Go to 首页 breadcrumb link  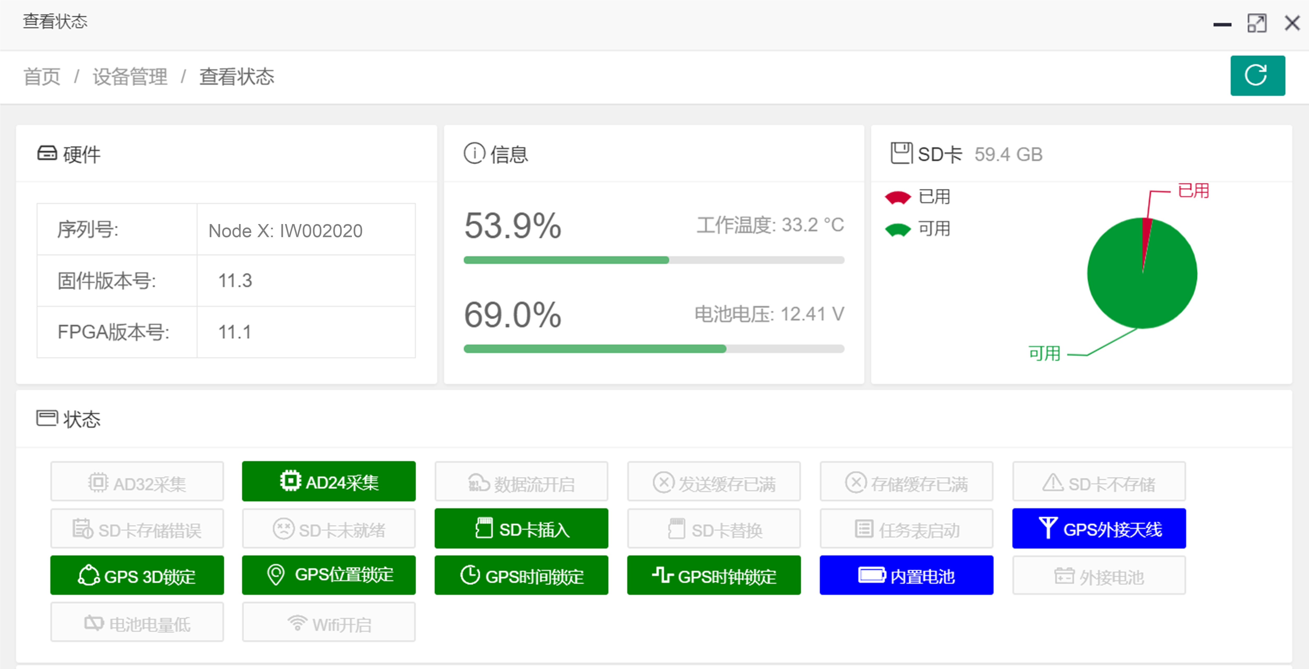[42, 77]
